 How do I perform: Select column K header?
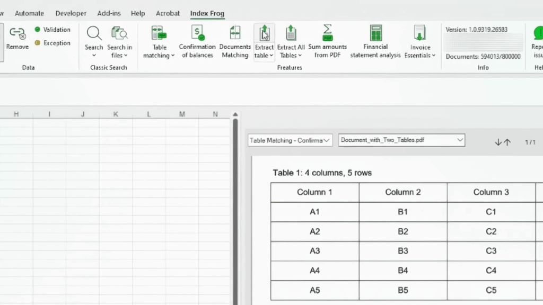pyautogui.click(x=116, y=114)
